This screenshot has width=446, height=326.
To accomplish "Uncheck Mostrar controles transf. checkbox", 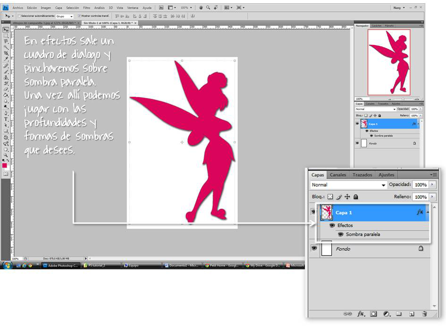I will coord(79,16).
